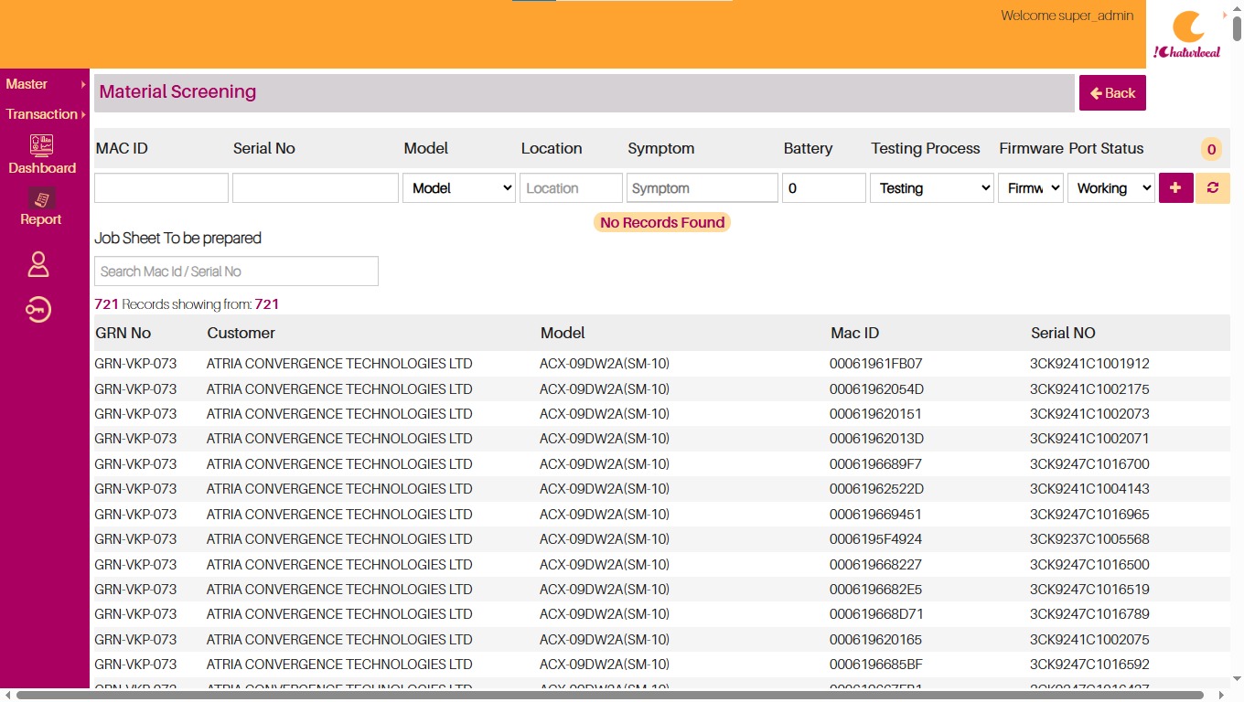Viewport: 1244px width, 702px height.
Task: Click the Back button
Action: tap(1112, 93)
